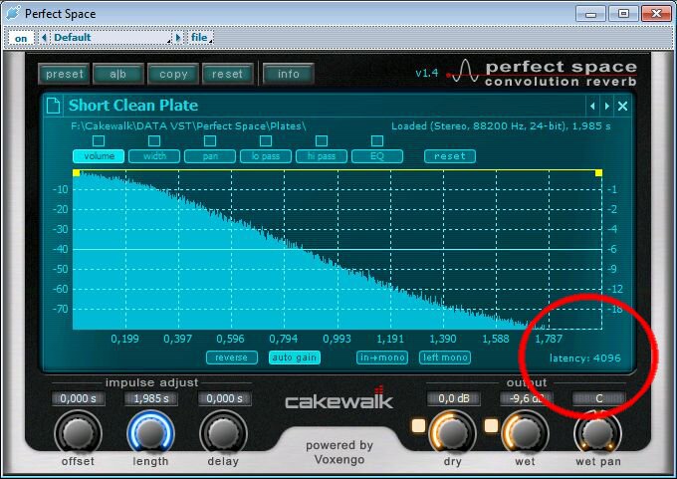This screenshot has width=677, height=479.
Task: Click the impulse file path text
Action: click(188, 126)
